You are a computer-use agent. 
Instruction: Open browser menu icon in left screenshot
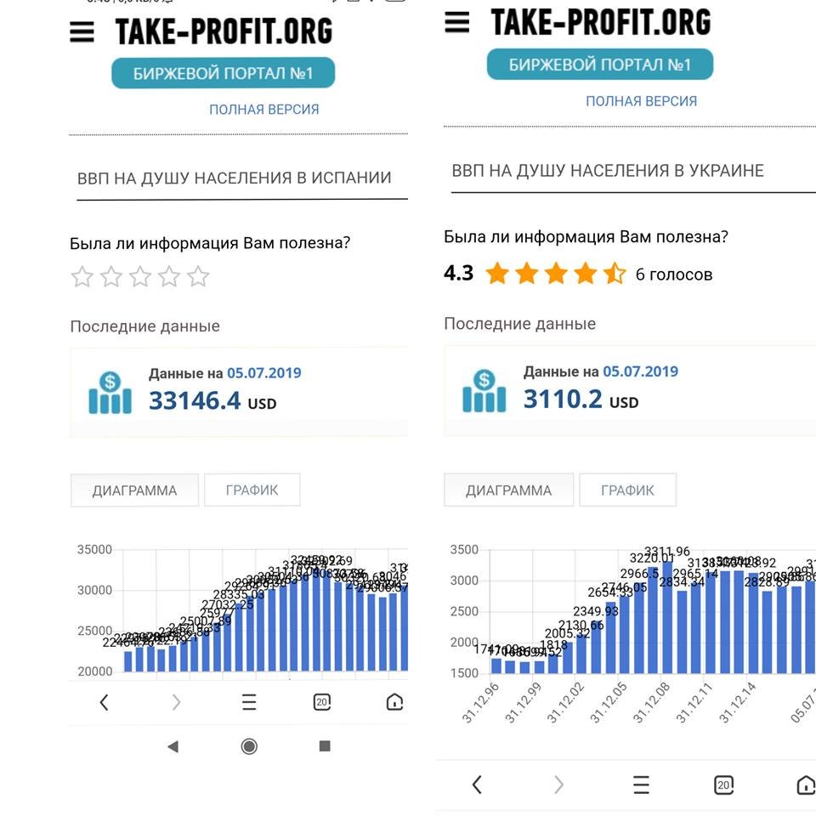(249, 702)
